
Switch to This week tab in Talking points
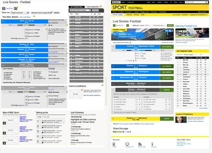tap(46, 117)
